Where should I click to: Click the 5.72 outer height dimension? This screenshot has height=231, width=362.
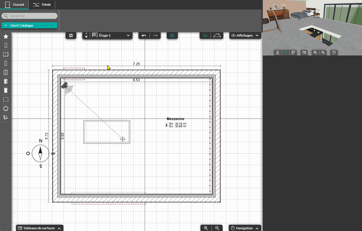point(47,136)
